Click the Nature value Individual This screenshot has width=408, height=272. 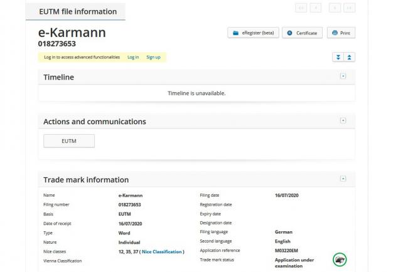click(x=129, y=243)
